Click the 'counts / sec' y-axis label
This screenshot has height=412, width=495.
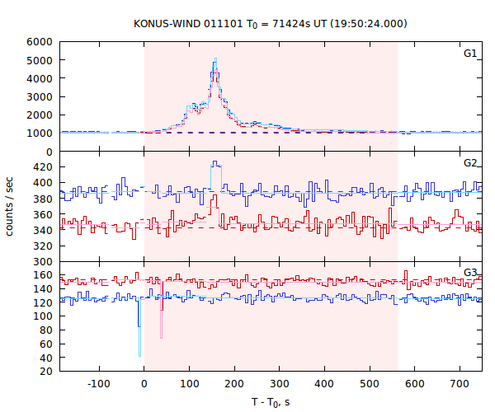(9, 207)
